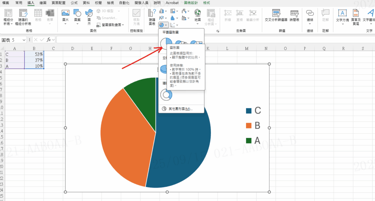Click the blue C legend entry

tap(253, 111)
